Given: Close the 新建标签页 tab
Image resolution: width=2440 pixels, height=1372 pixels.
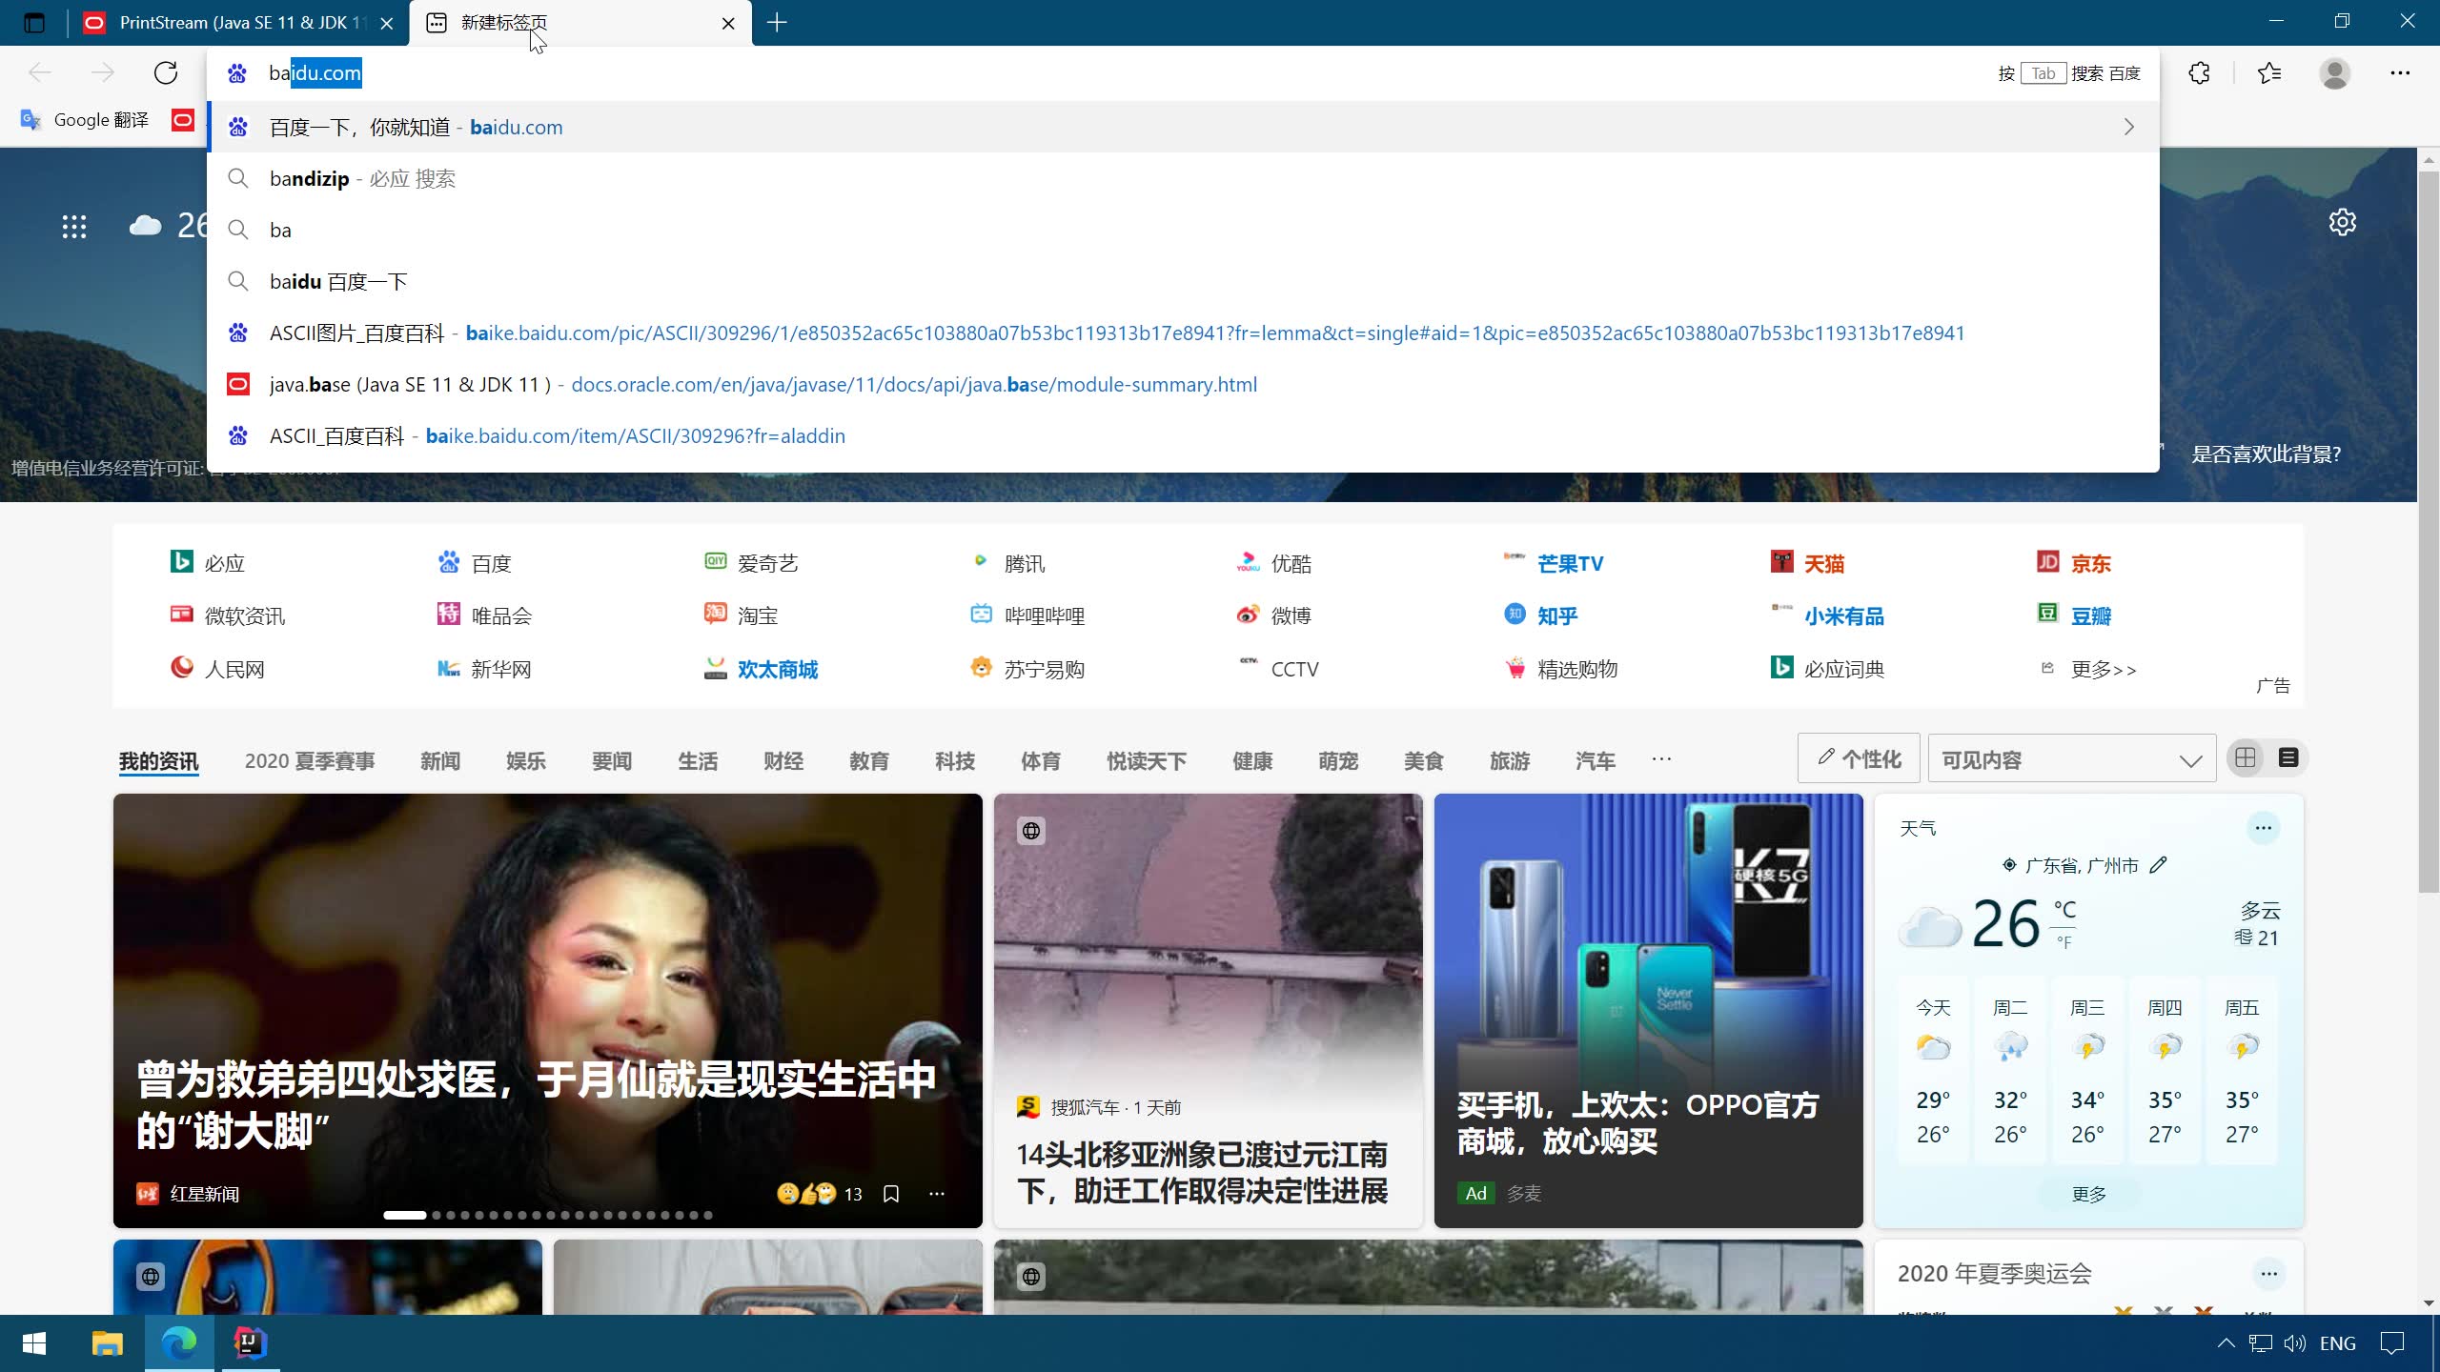Looking at the screenshot, I should [728, 23].
